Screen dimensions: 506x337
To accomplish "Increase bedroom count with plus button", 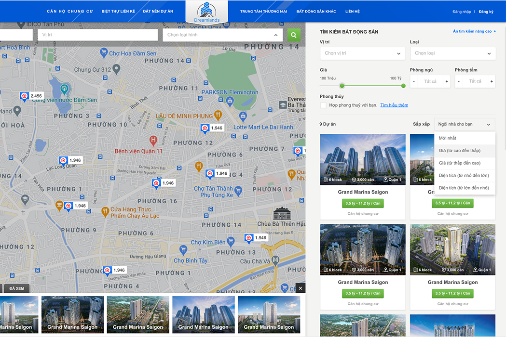I will [x=447, y=81].
